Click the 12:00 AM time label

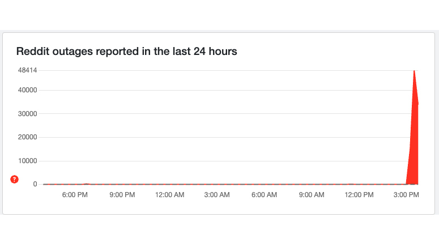coord(170,195)
